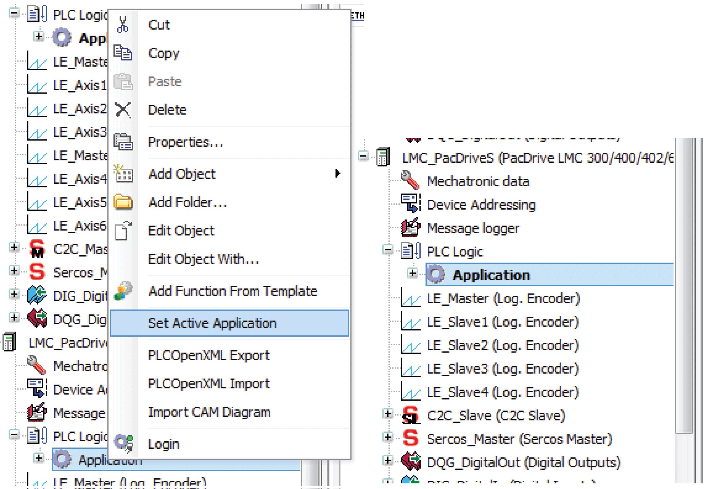Expand Sercos_Master node in right tree

coord(388,437)
